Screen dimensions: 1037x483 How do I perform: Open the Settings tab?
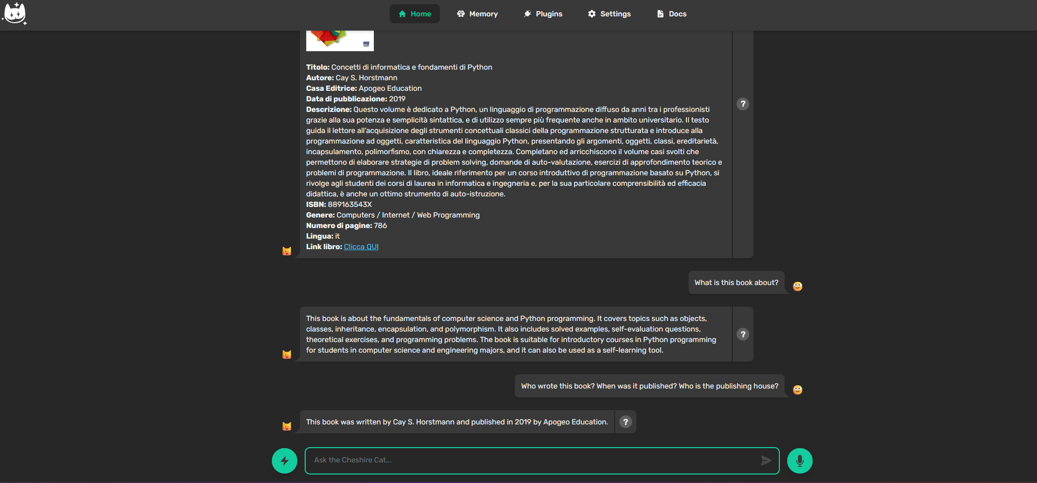point(609,14)
